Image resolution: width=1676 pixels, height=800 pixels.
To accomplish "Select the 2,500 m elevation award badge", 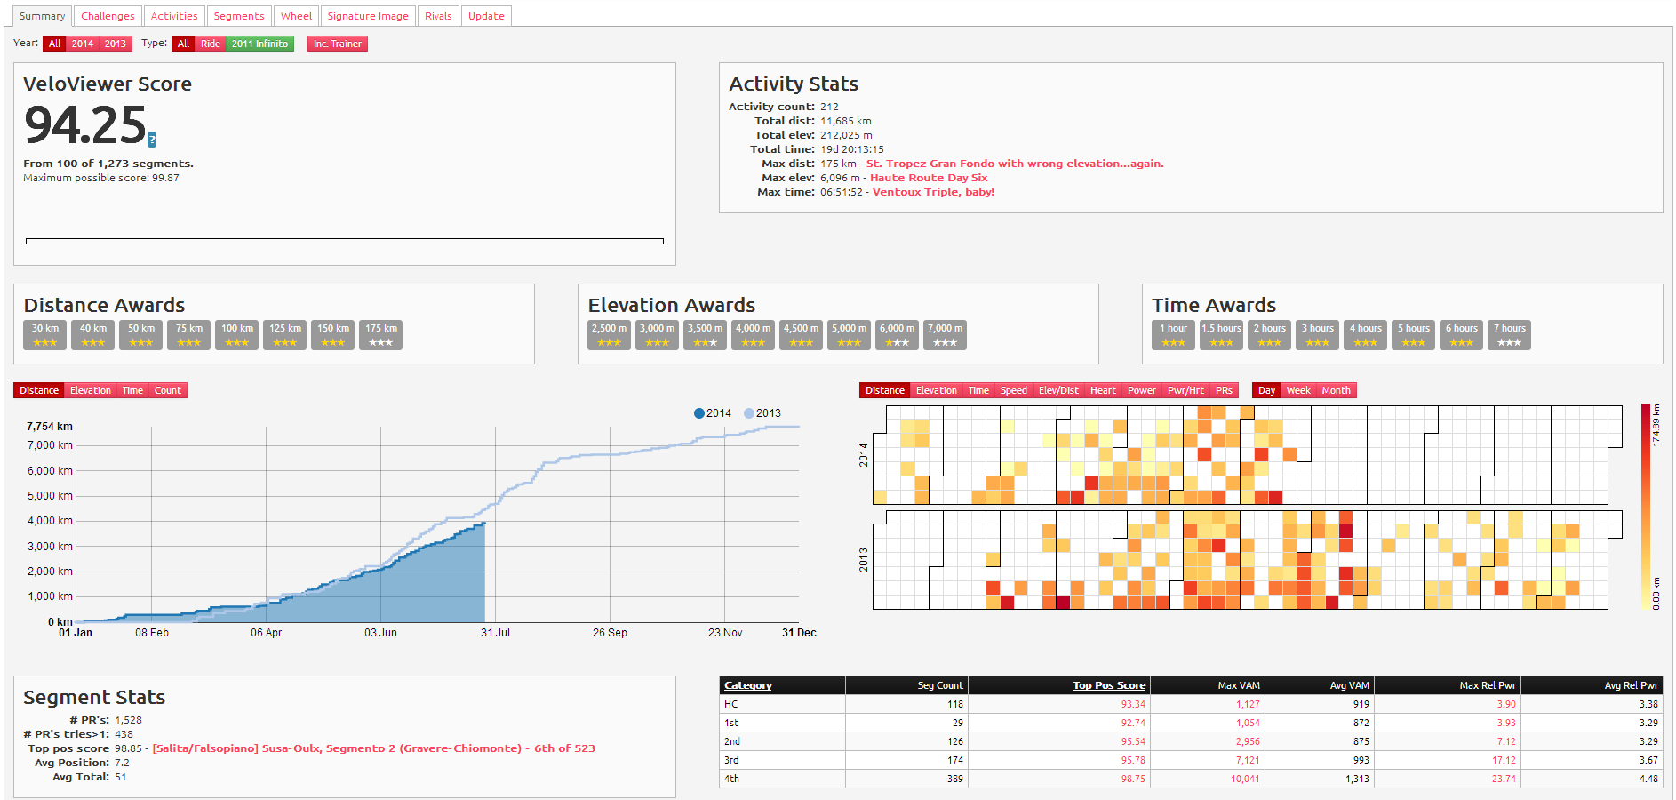I will [609, 335].
